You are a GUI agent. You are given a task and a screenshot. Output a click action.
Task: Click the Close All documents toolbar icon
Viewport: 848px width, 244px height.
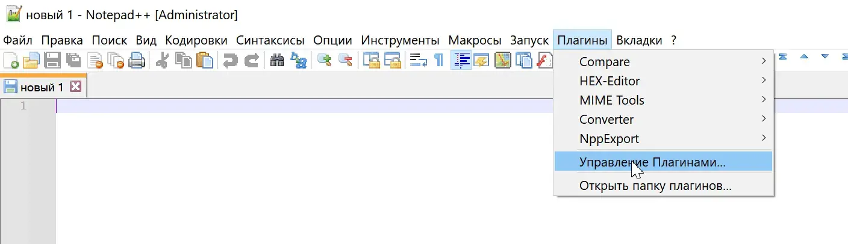coord(116,59)
